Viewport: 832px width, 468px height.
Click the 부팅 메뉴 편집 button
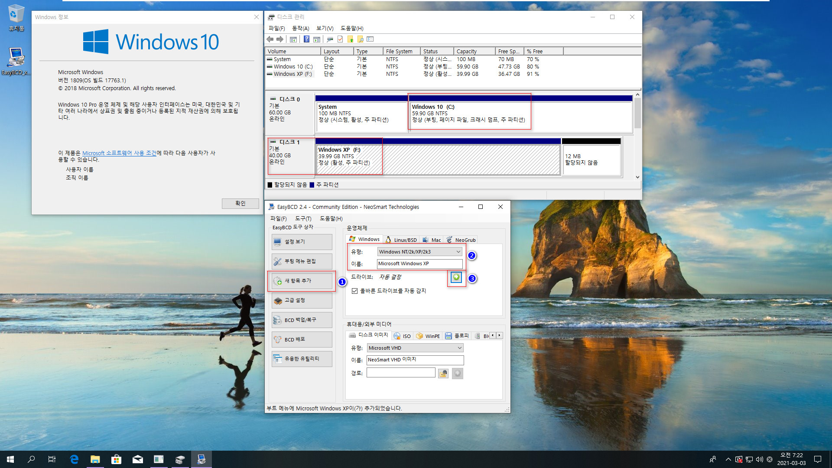(x=302, y=261)
